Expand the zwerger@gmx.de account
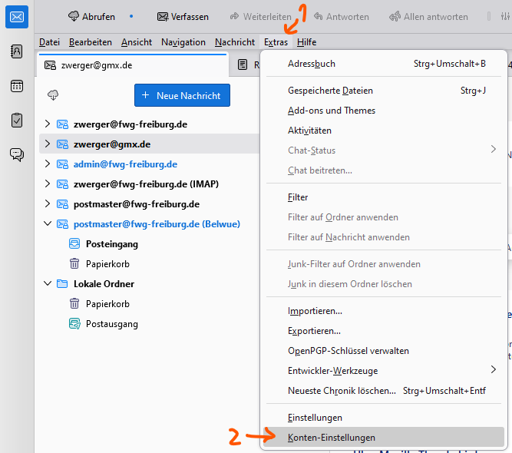The height and width of the screenshot is (453, 512). coord(47,144)
